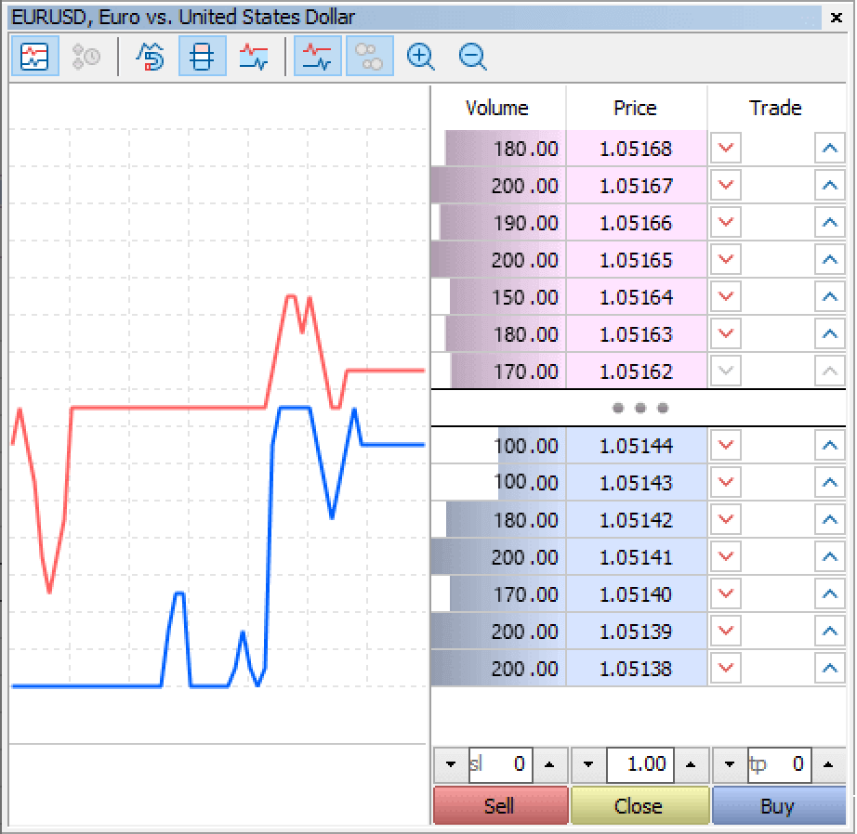This screenshot has height=834, width=857.
Task: Increase the take profit value
Action: [x=830, y=764]
